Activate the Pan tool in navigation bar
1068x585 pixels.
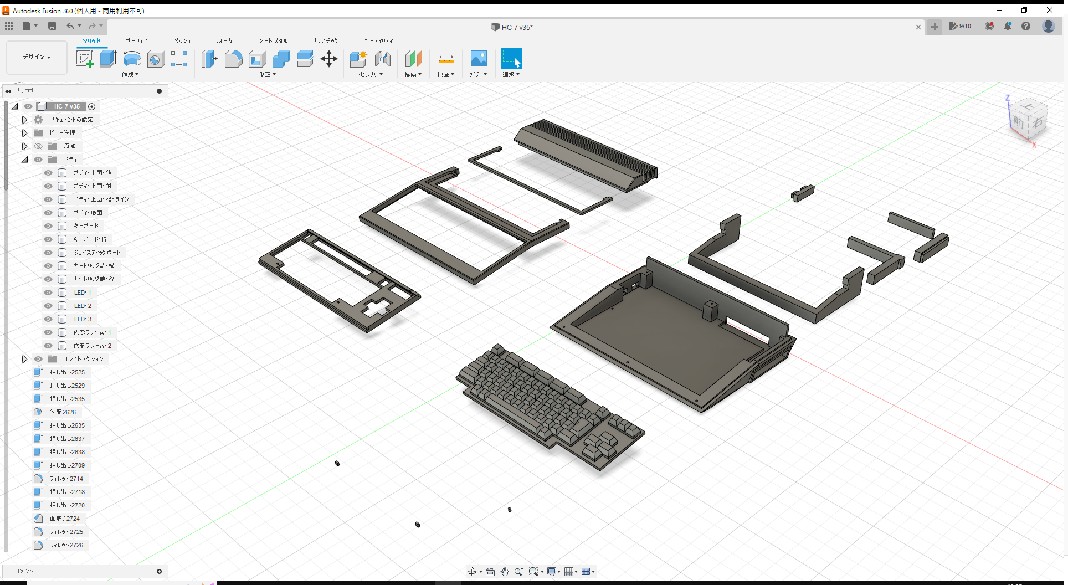pyautogui.click(x=505, y=571)
